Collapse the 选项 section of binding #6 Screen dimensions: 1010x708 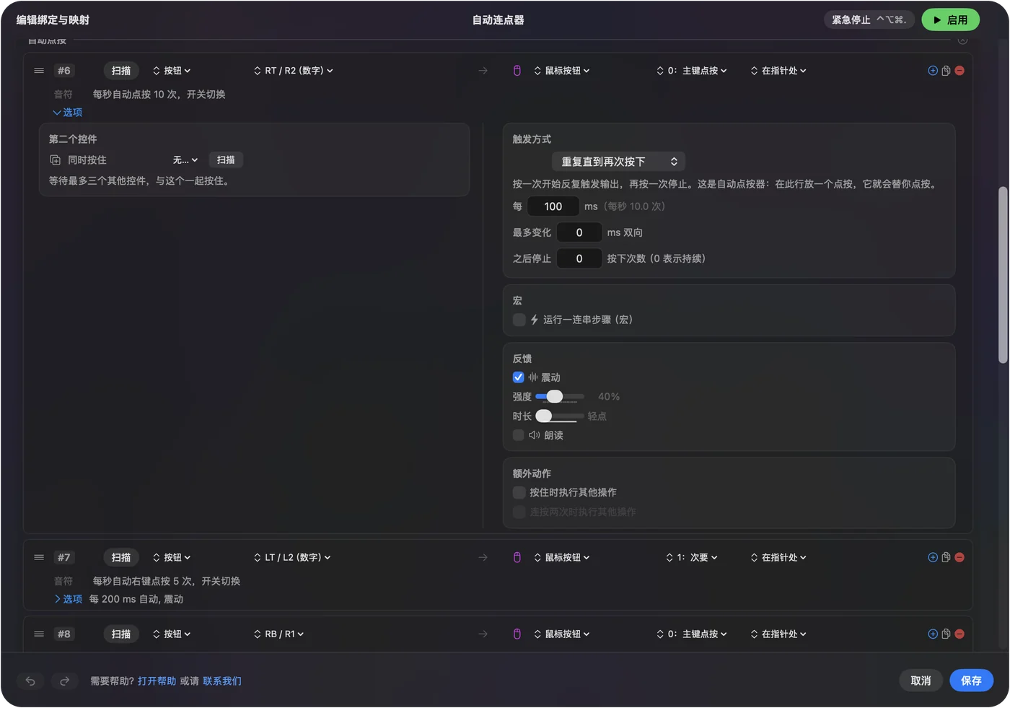(67, 113)
